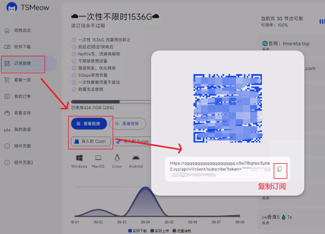
Task: Click the 当前共 30 节点可用 text
Action: [281, 19]
